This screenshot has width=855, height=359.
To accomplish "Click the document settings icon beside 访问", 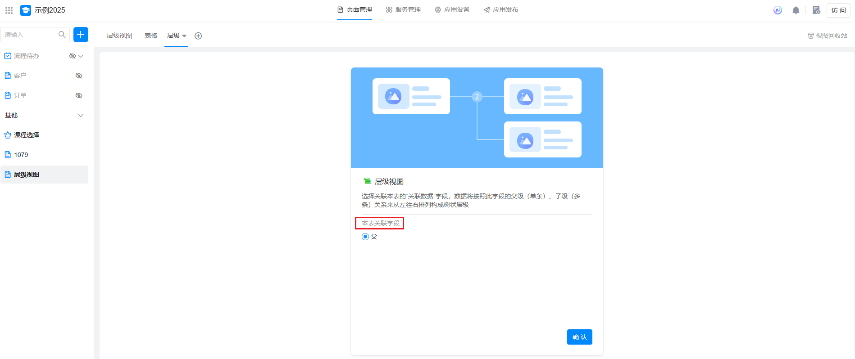I will [x=816, y=10].
